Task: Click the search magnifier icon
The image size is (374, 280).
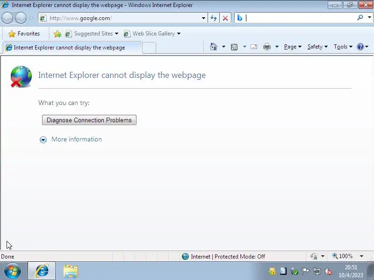Action: click(360, 17)
